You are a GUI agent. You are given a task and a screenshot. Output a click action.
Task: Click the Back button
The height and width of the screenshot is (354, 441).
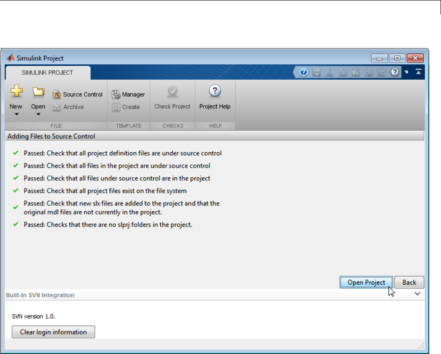point(409,282)
